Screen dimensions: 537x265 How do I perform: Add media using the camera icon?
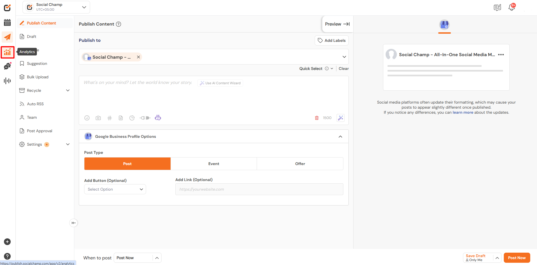[98, 118]
